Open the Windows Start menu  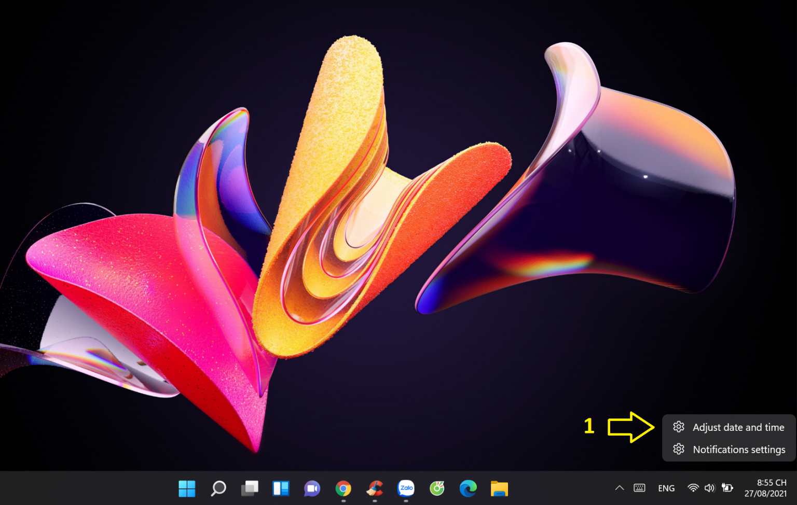point(187,488)
